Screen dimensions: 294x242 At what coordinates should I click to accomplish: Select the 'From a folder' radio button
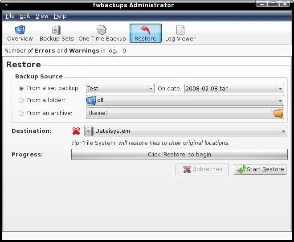pos(21,100)
